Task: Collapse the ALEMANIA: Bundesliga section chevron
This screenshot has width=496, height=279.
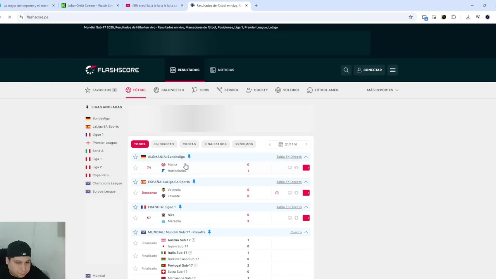Action: pyautogui.click(x=306, y=157)
